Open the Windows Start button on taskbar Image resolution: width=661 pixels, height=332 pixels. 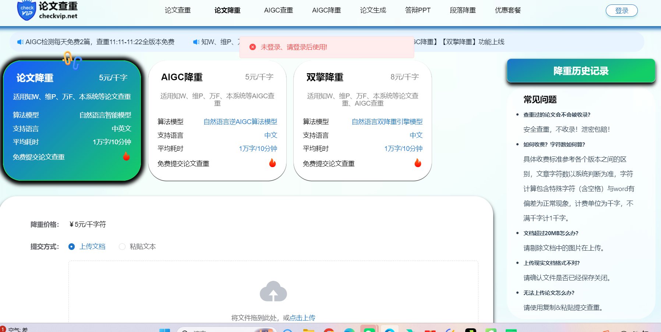pos(165,330)
